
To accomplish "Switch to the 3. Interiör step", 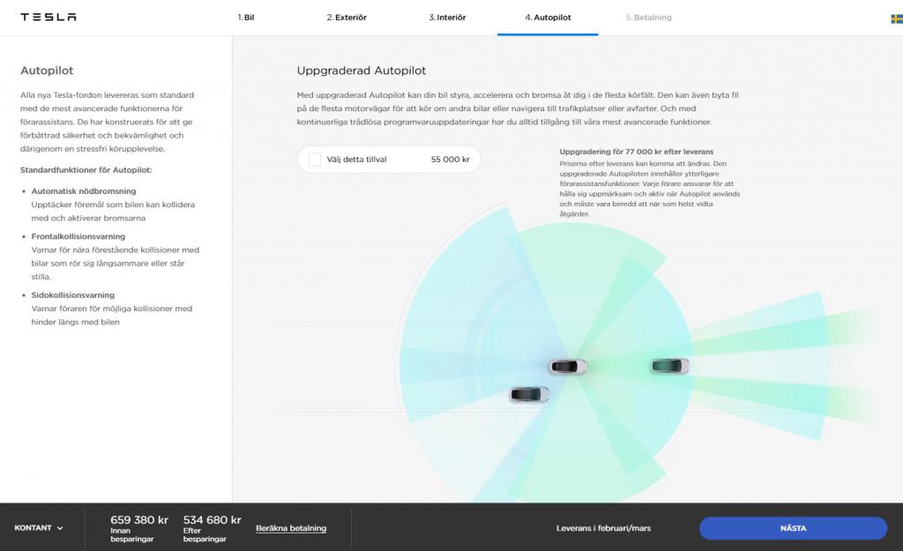I will (x=447, y=18).
